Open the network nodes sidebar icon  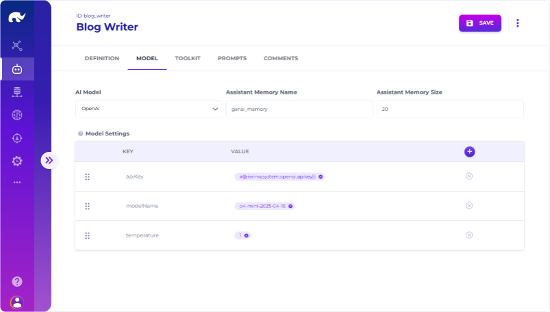(x=17, y=46)
